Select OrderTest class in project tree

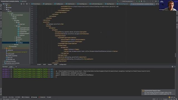21,24
